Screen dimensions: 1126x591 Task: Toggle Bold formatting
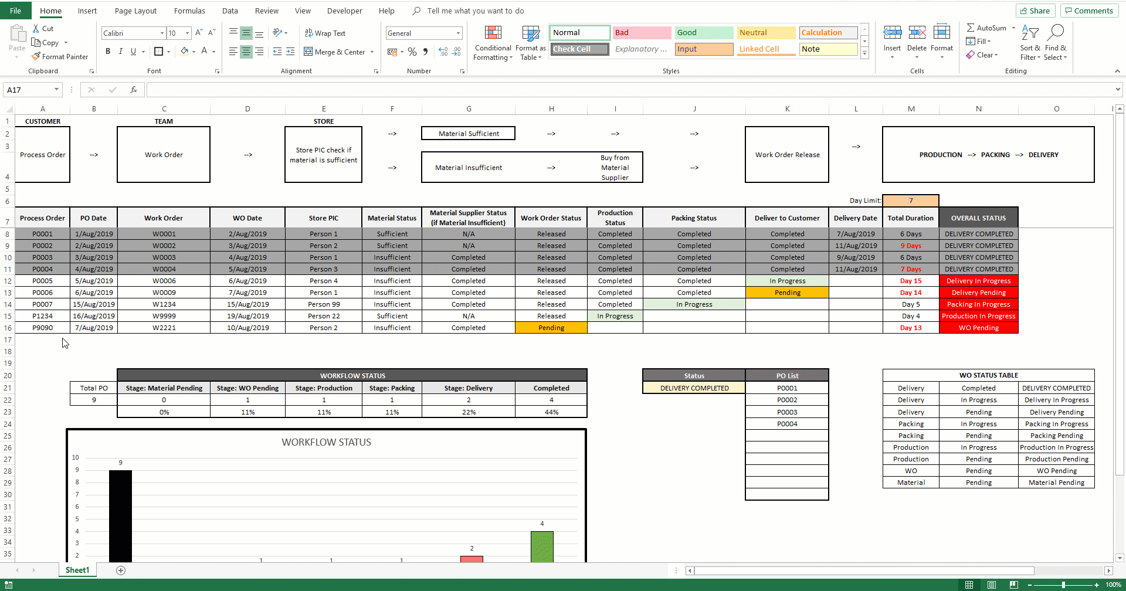[108, 52]
